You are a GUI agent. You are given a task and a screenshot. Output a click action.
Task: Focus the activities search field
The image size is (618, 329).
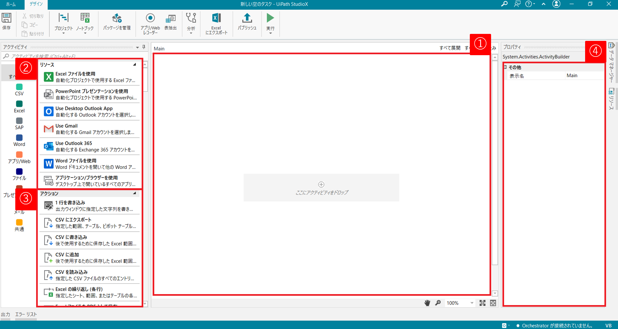(75, 56)
